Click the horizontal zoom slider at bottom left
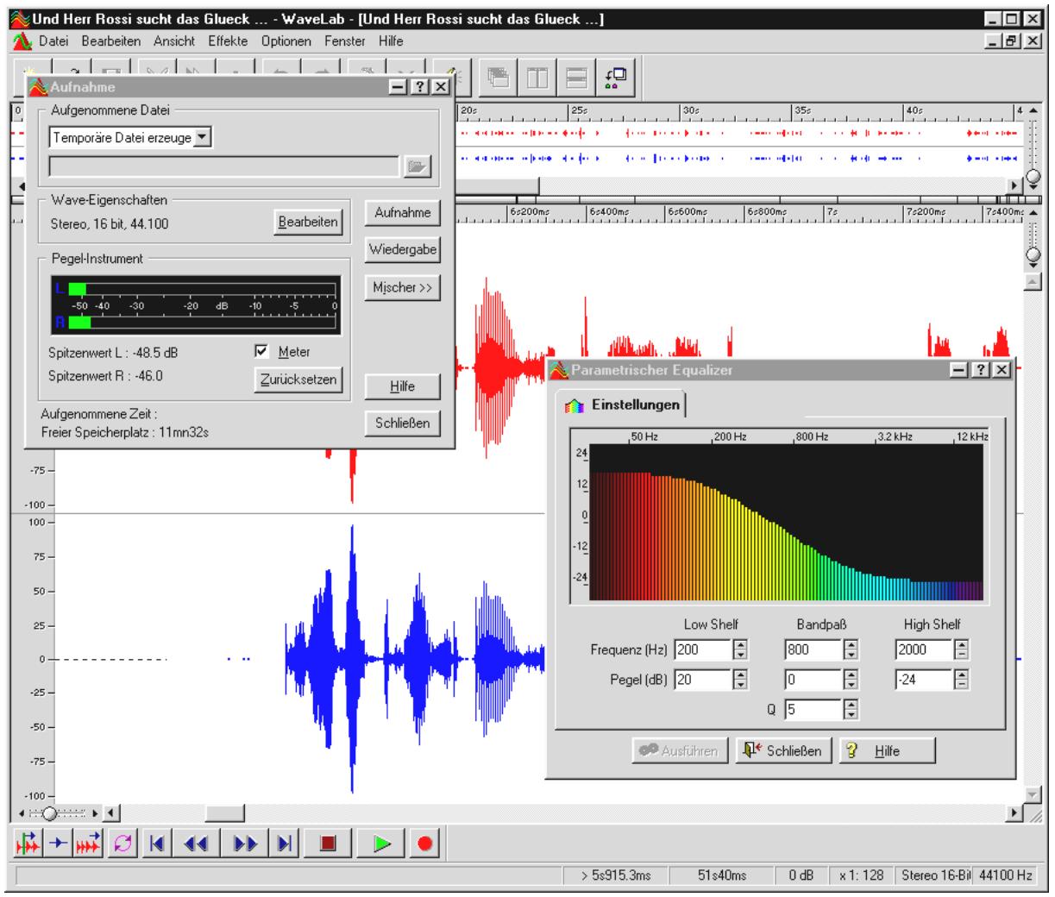Viewport: 1055px width, 897px height. 50,813
